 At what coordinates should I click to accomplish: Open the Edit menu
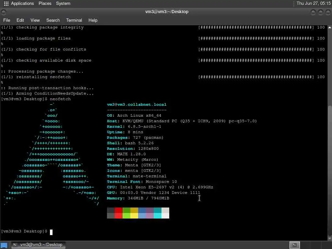click(x=20, y=20)
